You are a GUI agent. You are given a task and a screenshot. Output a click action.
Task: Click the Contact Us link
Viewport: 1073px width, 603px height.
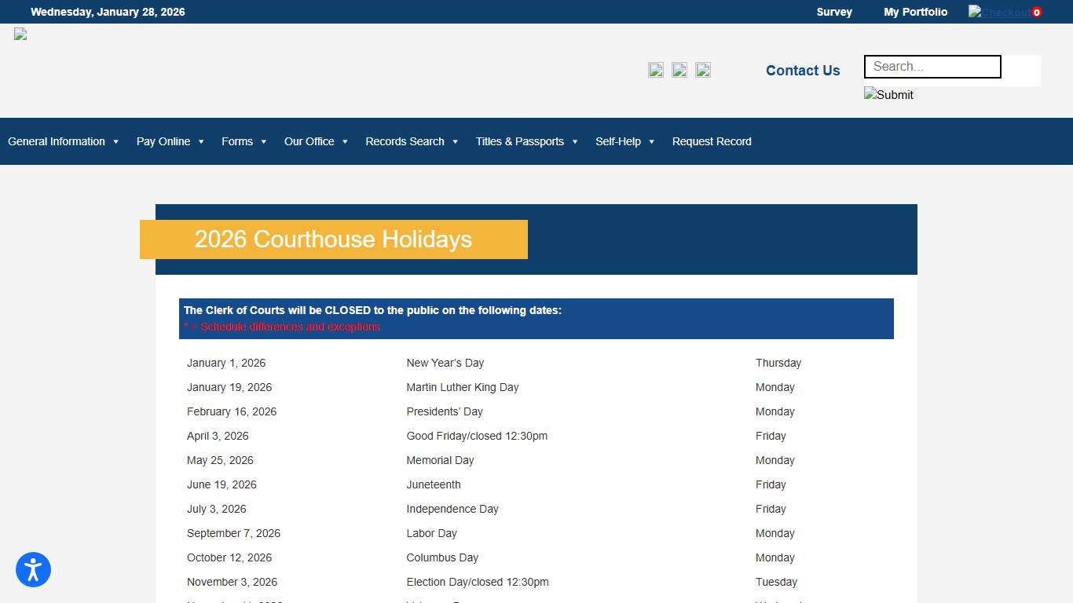click(x=803, y=71)
